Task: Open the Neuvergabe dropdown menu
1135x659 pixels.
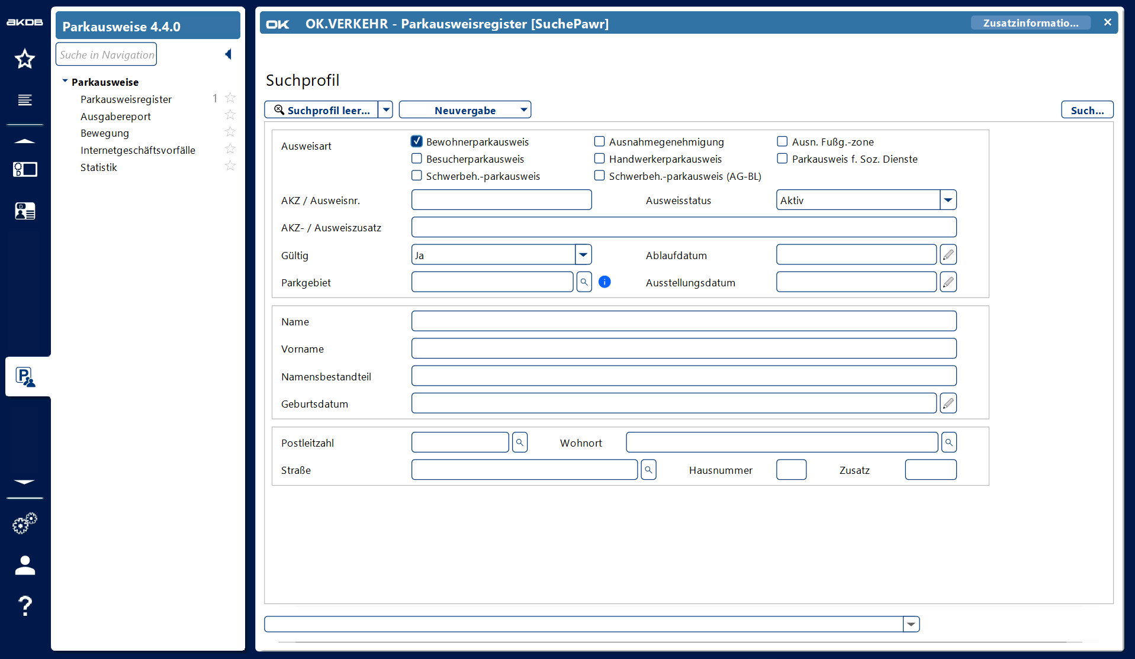Action: click(523, 110)
